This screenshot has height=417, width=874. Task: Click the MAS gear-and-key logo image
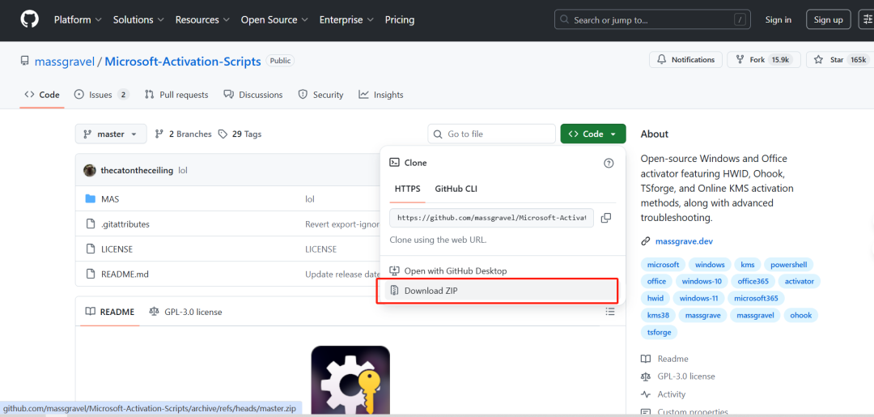(350, 381)
